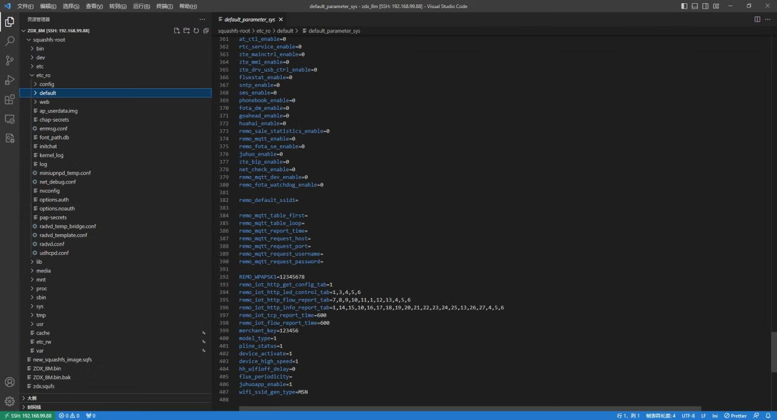
Task: Open new_squashfs_image.sqfs file
Action: pos(115,360)
